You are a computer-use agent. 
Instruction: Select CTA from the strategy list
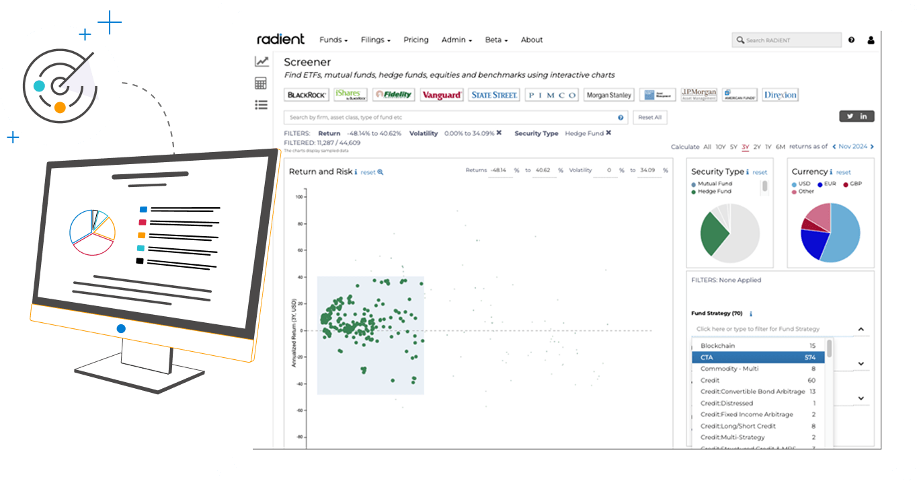point(758,357)
